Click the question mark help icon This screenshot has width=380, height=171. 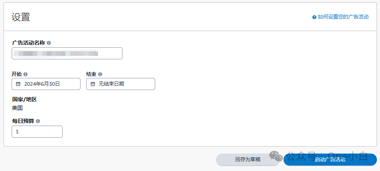point(314,17)
